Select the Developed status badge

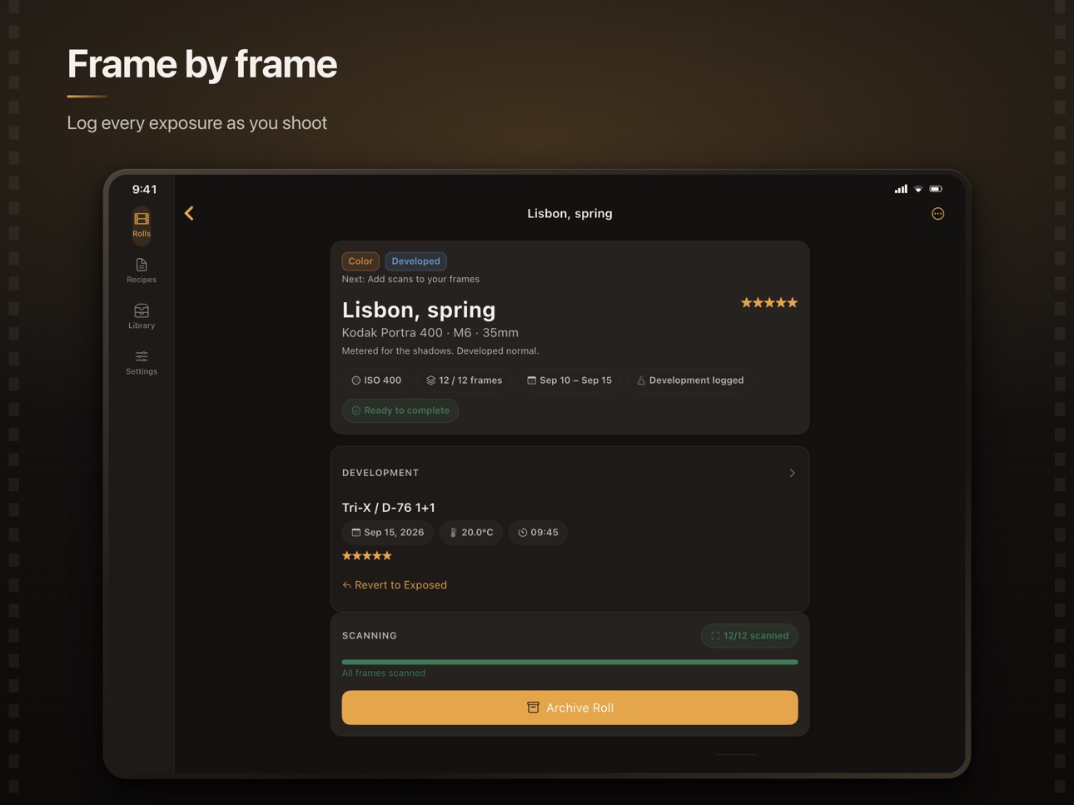[x=415, y=261]
